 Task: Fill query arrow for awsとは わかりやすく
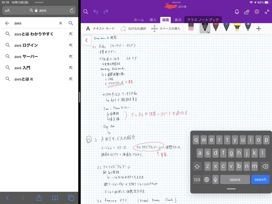(x=71, y=34)
